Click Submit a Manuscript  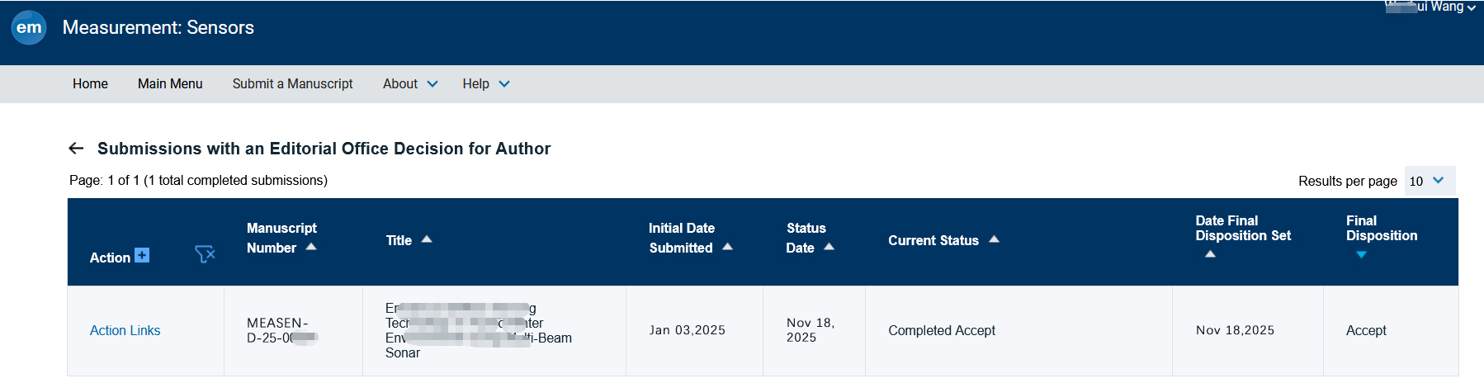click(x=292, y=84)
